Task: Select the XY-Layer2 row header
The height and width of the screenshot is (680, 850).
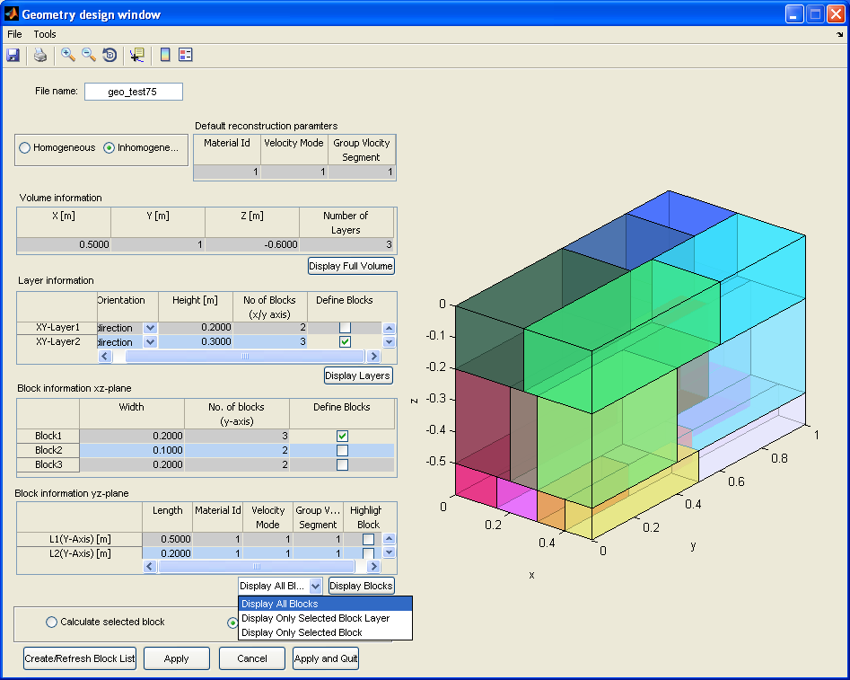Action: pyautogui.click(x=57, y=342)
